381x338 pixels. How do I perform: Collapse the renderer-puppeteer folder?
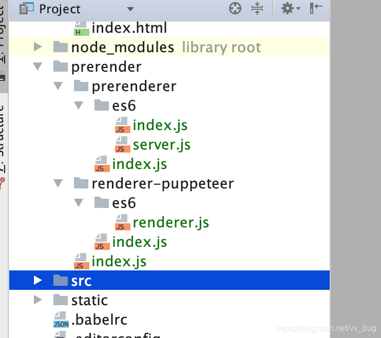(x=58, y=183)
